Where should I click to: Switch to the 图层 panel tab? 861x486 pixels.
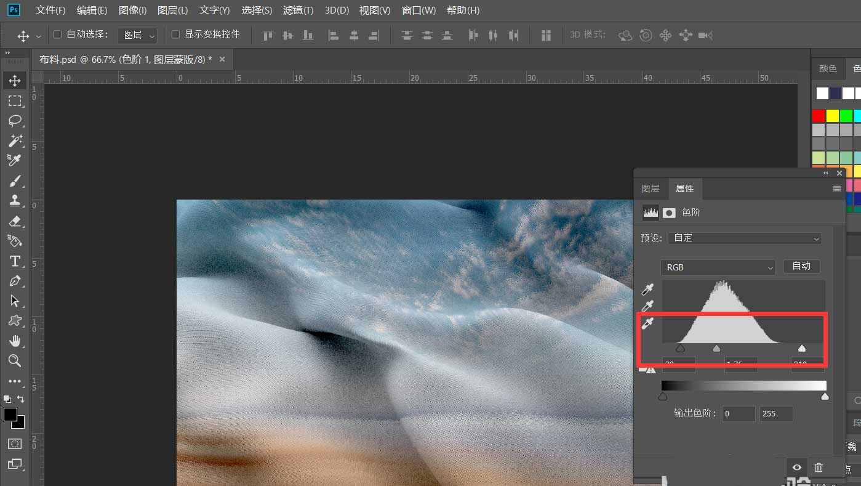pos(651,188)
